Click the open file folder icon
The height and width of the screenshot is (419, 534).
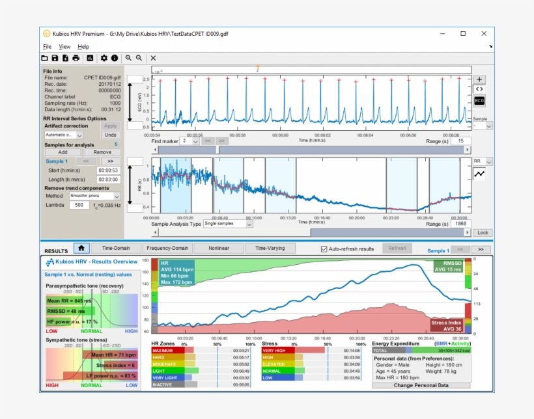coord(45,58)
